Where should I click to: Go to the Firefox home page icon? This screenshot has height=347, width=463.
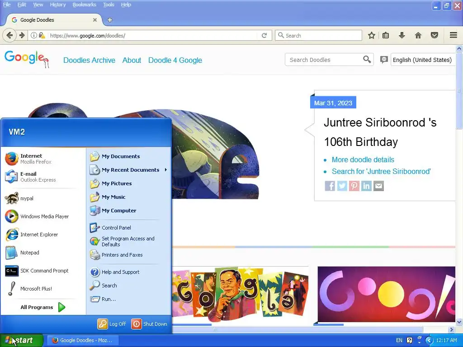tap(418, 35)
